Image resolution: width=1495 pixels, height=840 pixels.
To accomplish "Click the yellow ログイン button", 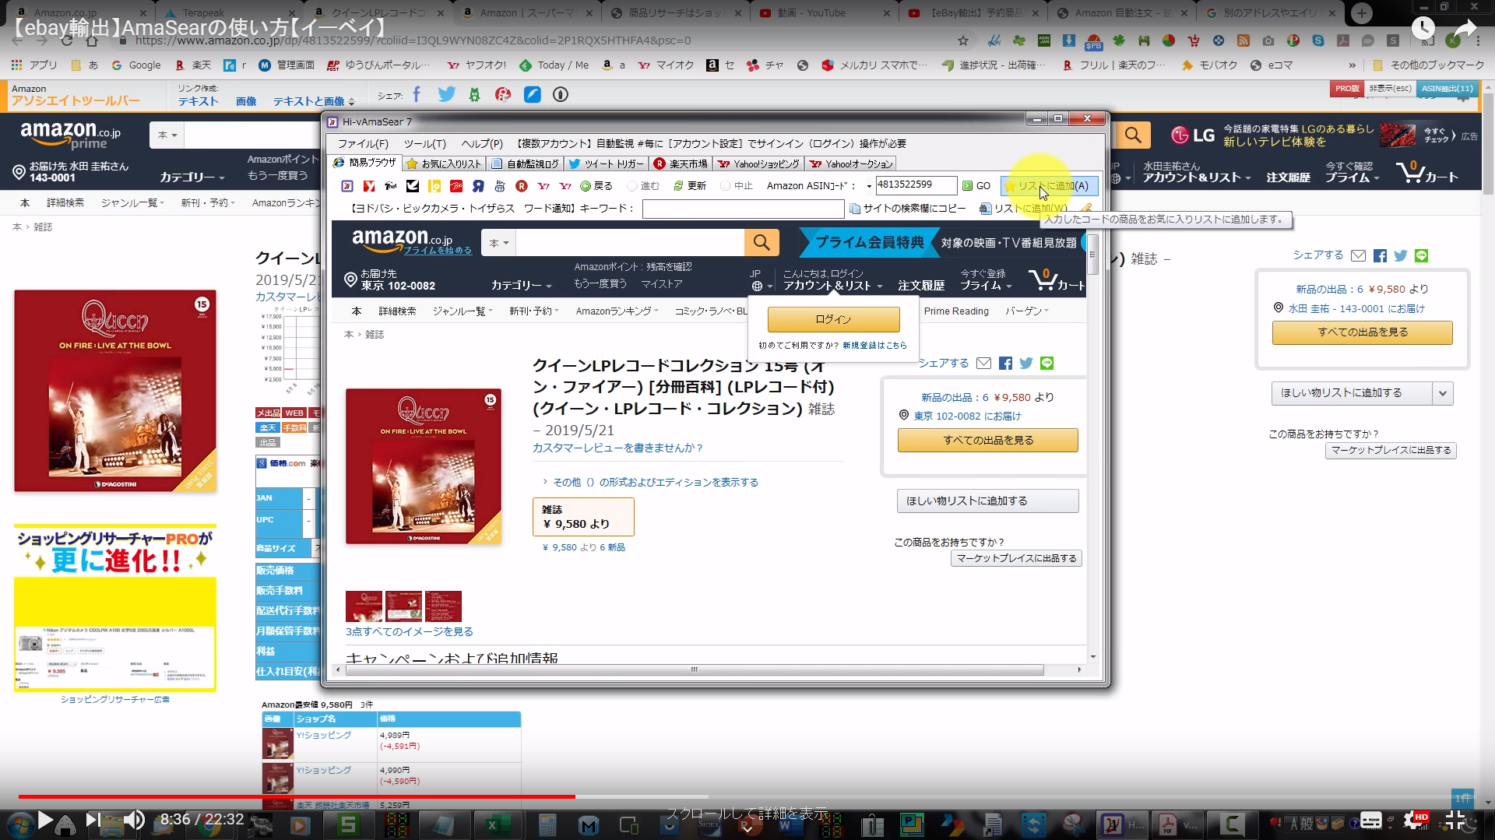I will (x=833, y=319).
